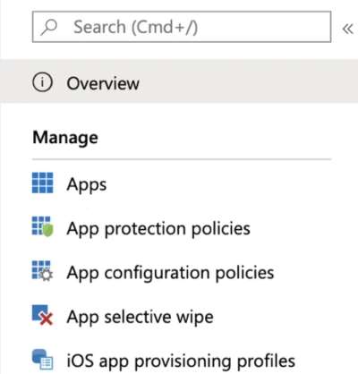The height and width of the screenshot is (374, 358).
Task: Click empty highlighted area of Overview row
Action: click(248, 81)
